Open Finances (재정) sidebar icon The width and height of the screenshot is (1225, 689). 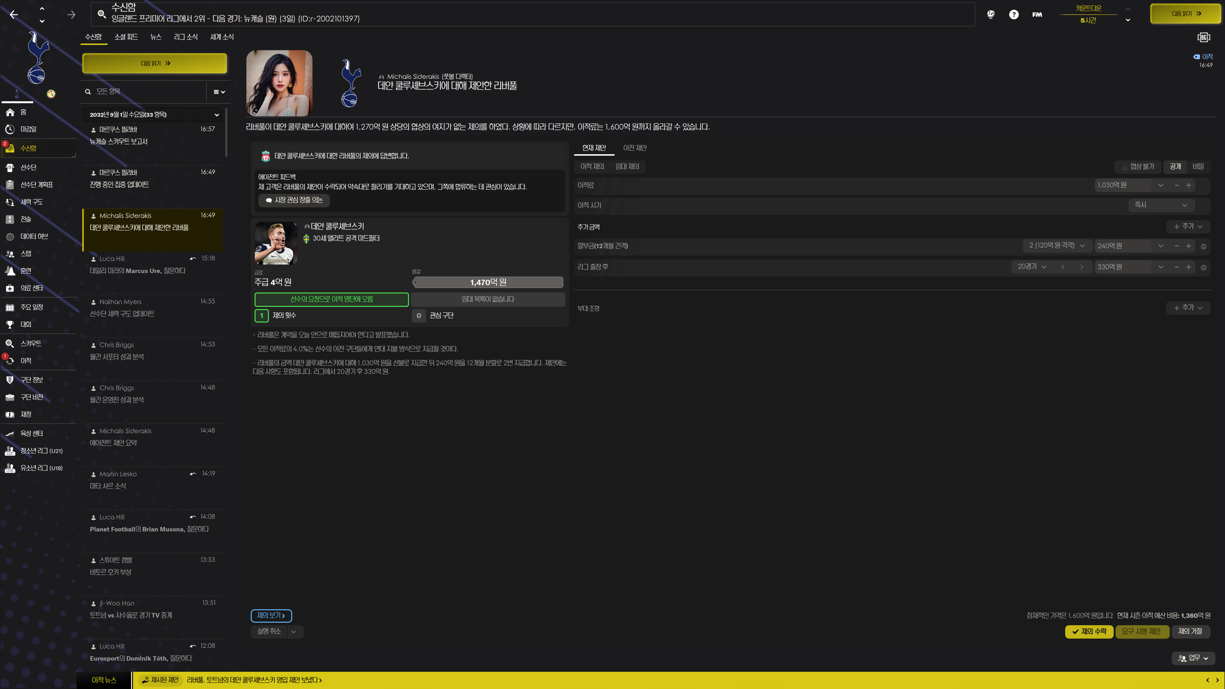10,415
